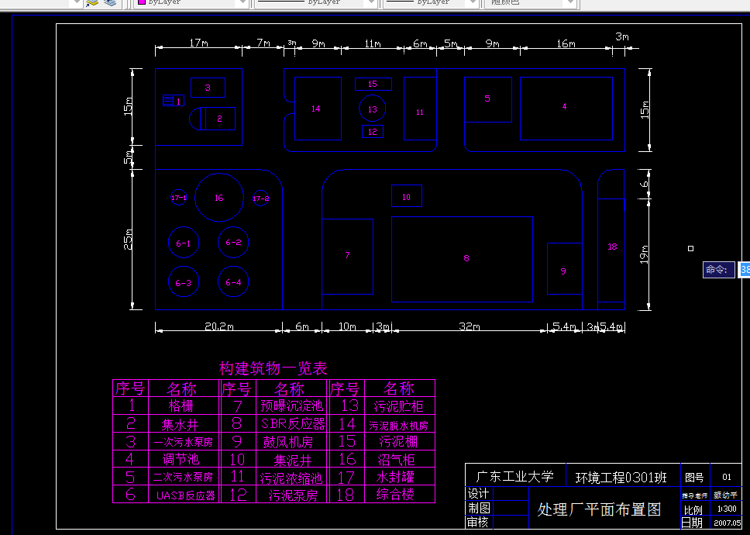
Task: Open the ByLayer color control dropdown
Action: (244, 3)
